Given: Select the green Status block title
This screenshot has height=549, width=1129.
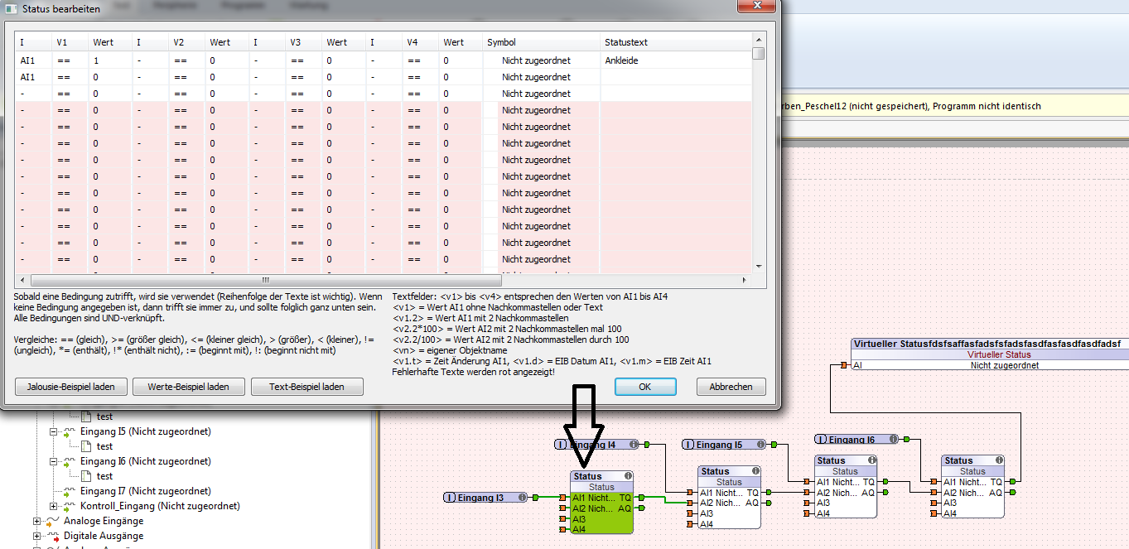Looking at the screenshot, I should (x=588, y=476).
